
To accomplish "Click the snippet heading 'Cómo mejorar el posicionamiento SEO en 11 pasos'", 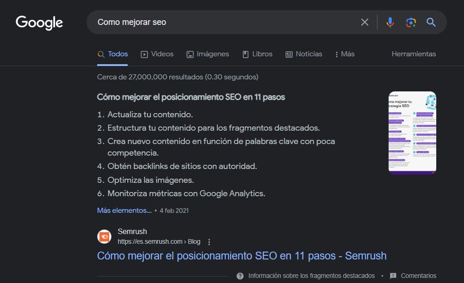I will coord(191,97).
